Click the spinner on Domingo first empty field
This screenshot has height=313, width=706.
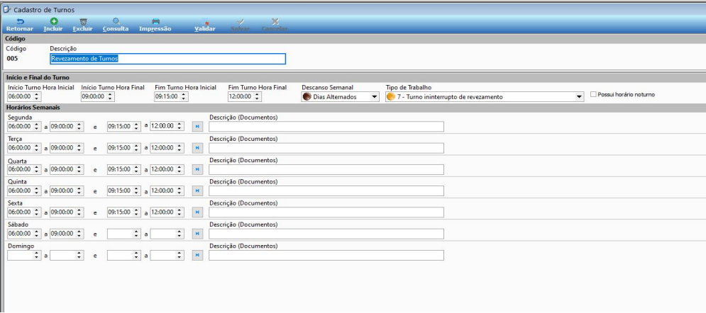[x=37, y=255]
